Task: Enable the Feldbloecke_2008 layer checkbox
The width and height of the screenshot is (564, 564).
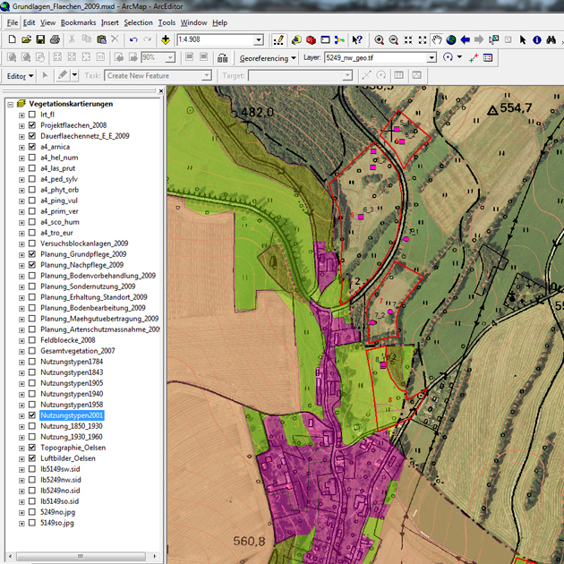Action: coord(32,340)
